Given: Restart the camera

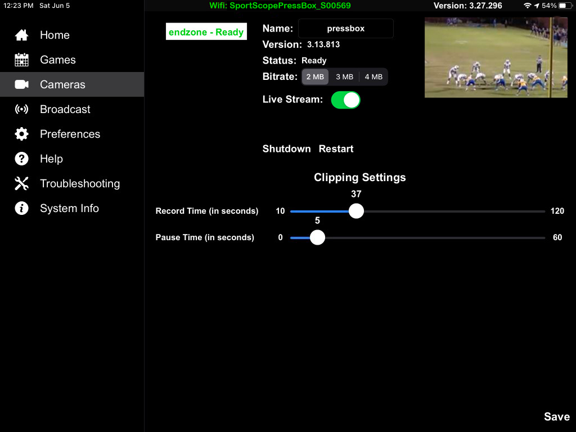Looking at the screenshot, I should pos(336,148).
